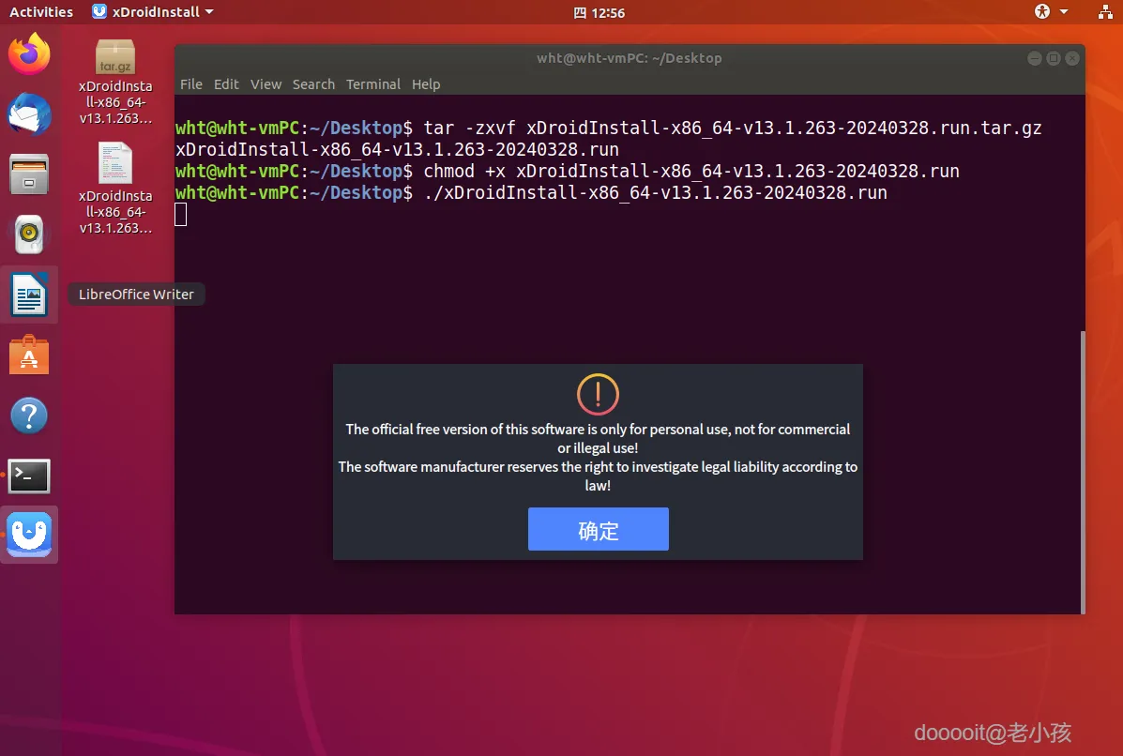Screen dimensions: 1123x756
Task: Switch to Terminal icon in the dock
Action: 29,476
